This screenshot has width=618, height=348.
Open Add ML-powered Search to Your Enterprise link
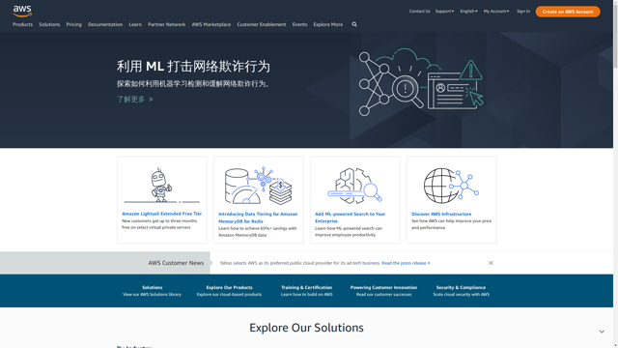click(x=350, y=217)
